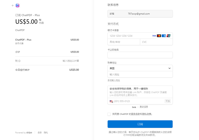This screenshot has height=140, width=199.
Task: Click the email field 787zxcp@gmail.com
Action: click(x=140, y=14)
